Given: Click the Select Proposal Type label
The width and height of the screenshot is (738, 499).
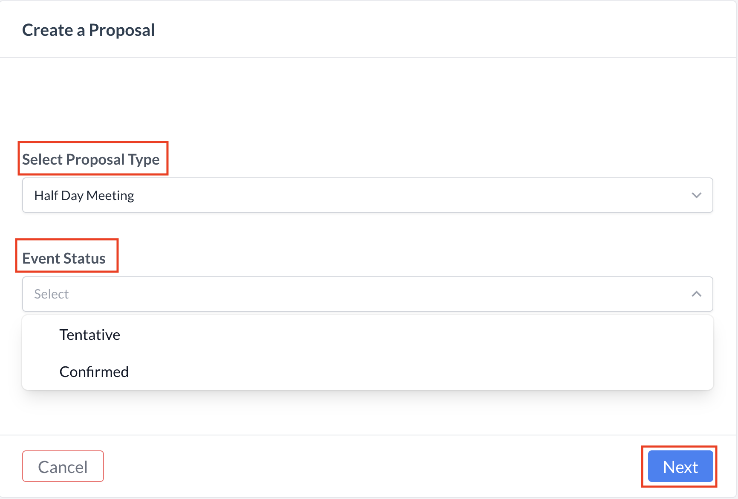Looking at the screenshot, I should (x=91, y=159).
